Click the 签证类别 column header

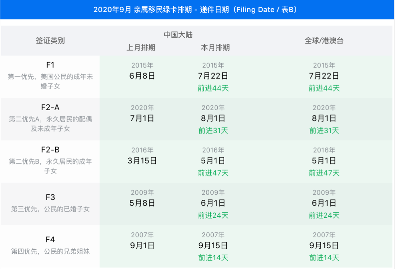(50, 41)
